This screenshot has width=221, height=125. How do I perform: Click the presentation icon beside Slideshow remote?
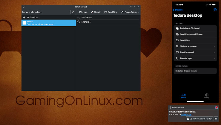coord(177,46)
